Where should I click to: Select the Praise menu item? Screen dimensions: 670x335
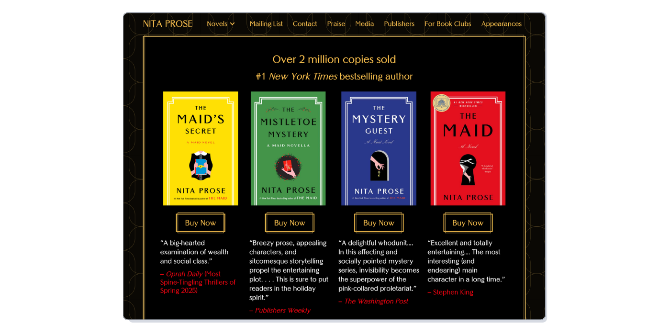click(336, 24)
